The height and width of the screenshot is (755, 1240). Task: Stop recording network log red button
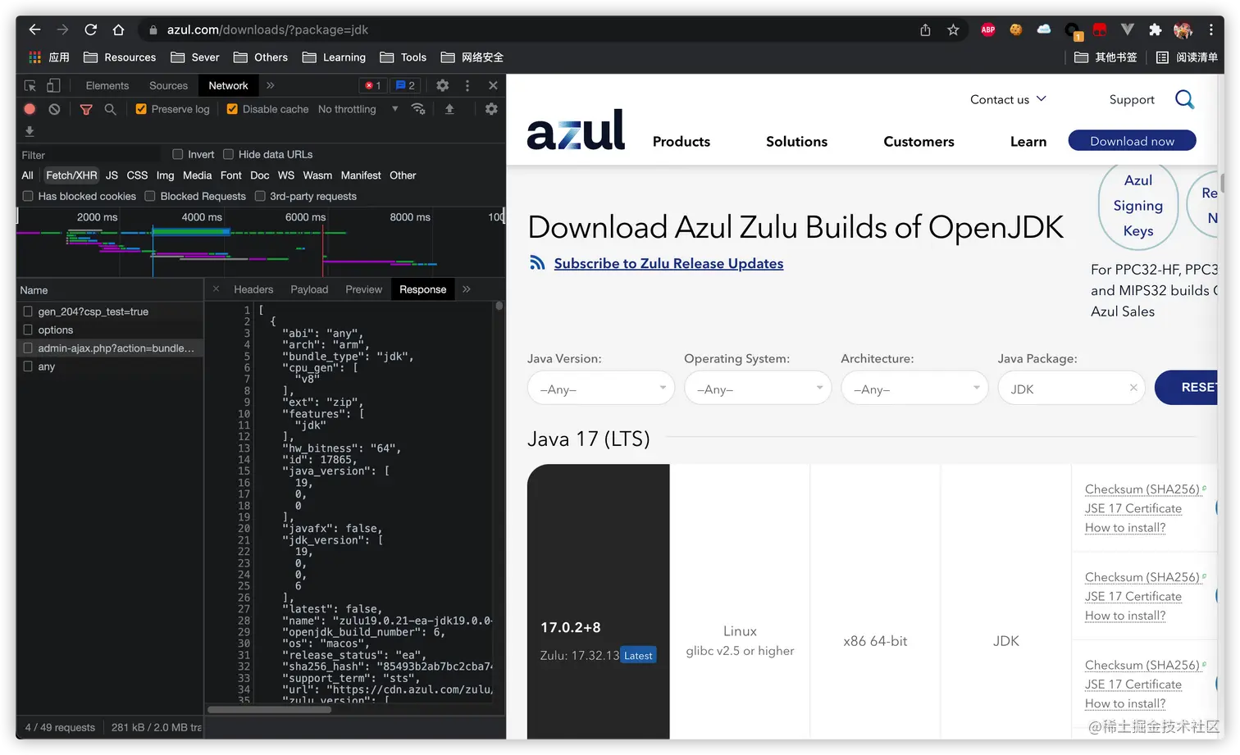coord(30,109)
